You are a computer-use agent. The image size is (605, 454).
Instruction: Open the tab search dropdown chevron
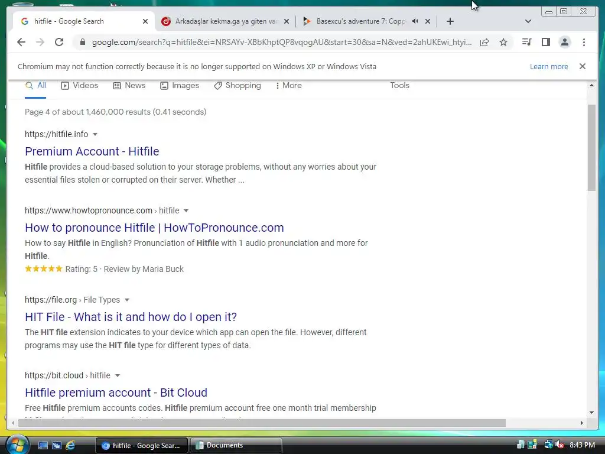tap(528, 21)
